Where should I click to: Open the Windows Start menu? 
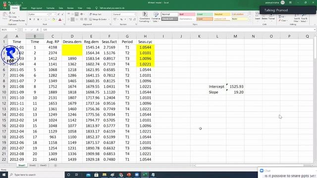pyautogui.click(x=4, y=175)
